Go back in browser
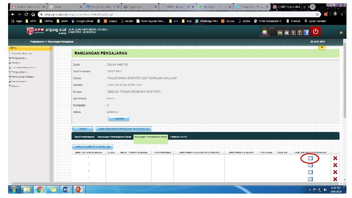Screen dimensions: 352x198 [x=13, y=14]
